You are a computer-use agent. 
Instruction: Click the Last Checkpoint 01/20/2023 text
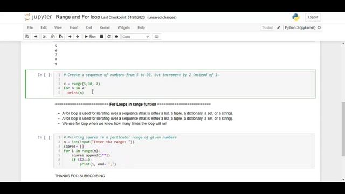coord(123,17)
